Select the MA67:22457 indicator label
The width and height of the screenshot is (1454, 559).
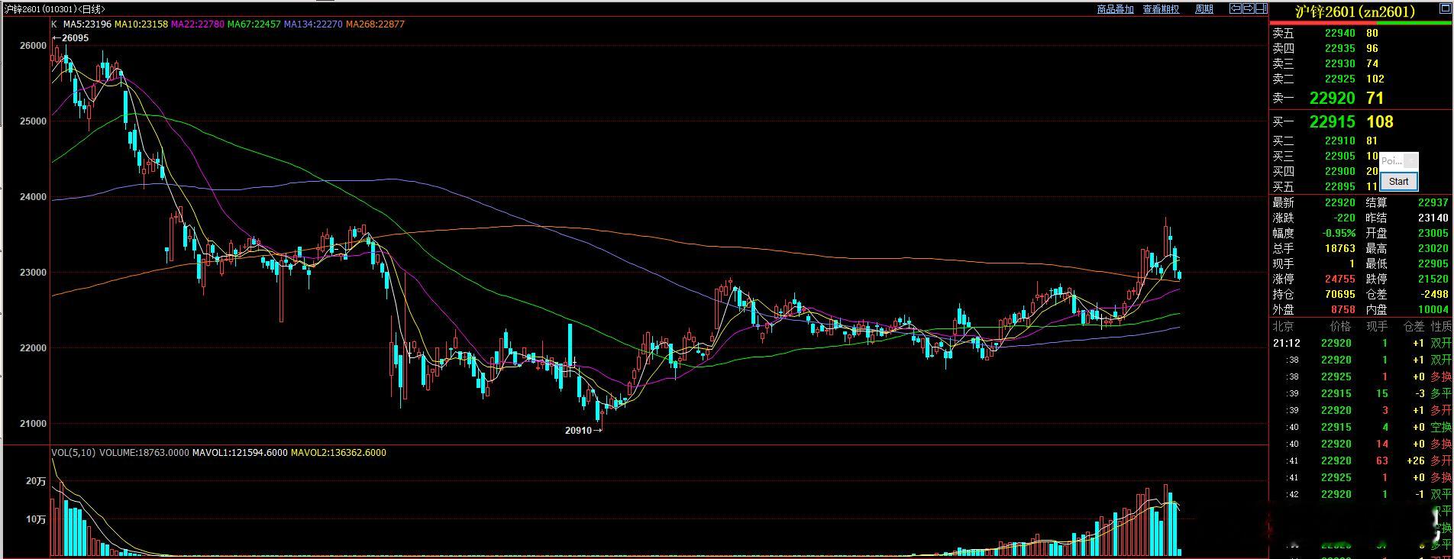pyautogui.click(x=254, y=24)
